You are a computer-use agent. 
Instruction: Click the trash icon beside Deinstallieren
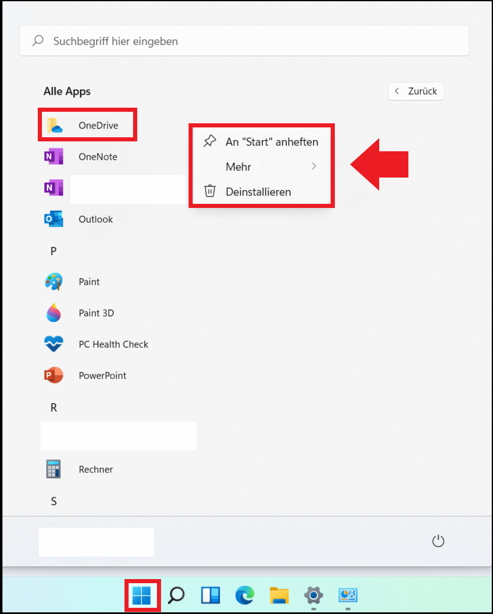[x=210, y=191]
